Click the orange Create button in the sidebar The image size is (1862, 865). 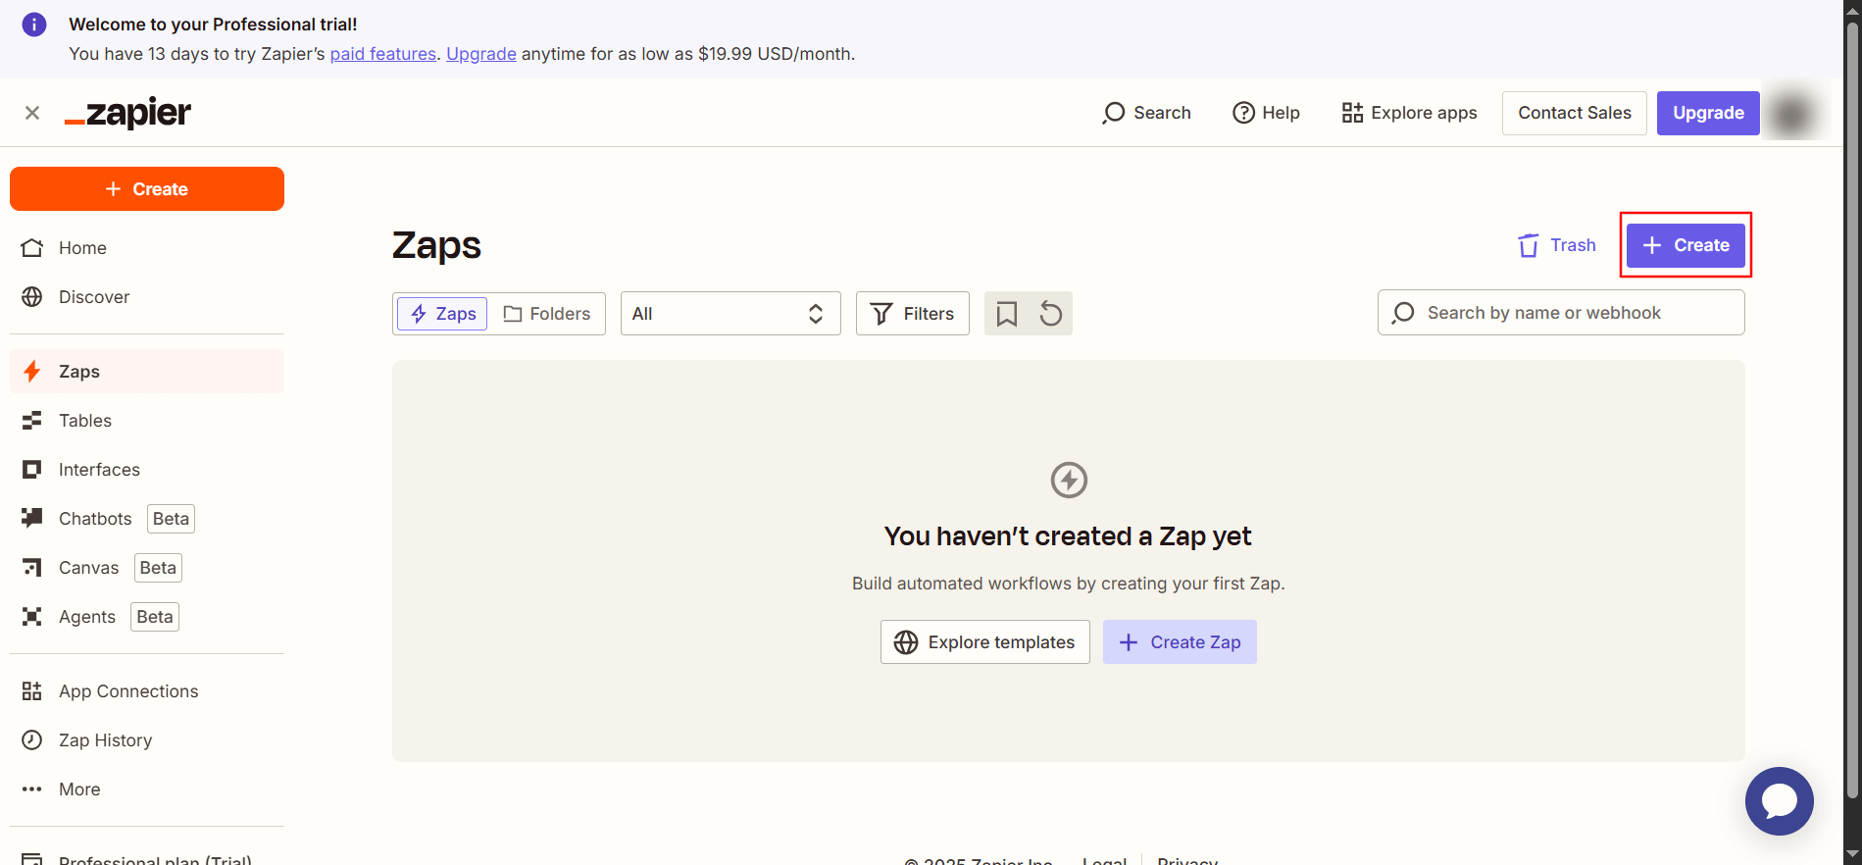click(147, 188)
